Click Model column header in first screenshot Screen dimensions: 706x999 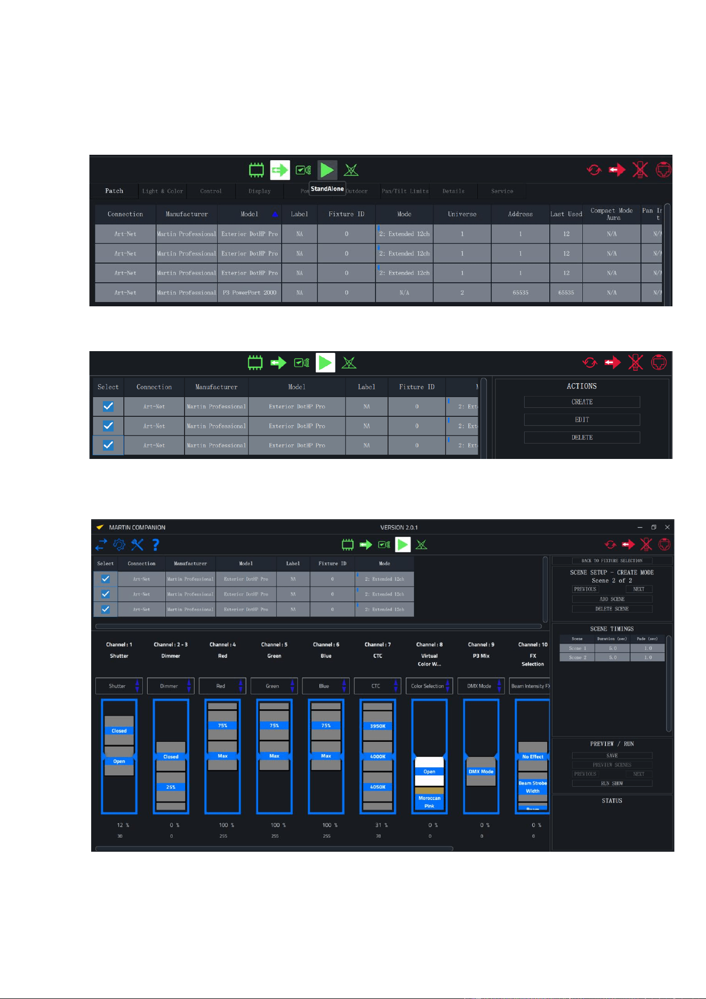[x=250, y=214]
